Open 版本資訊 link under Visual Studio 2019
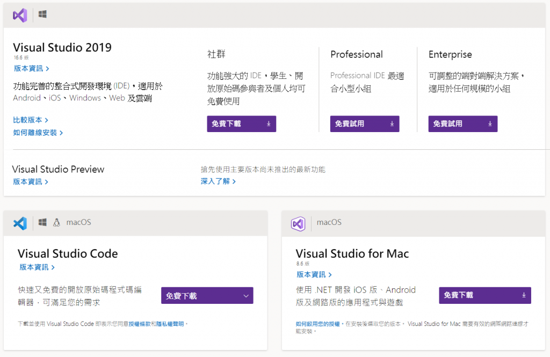The height and width of the screenshot is (357, 550). (x=32, y=68)
